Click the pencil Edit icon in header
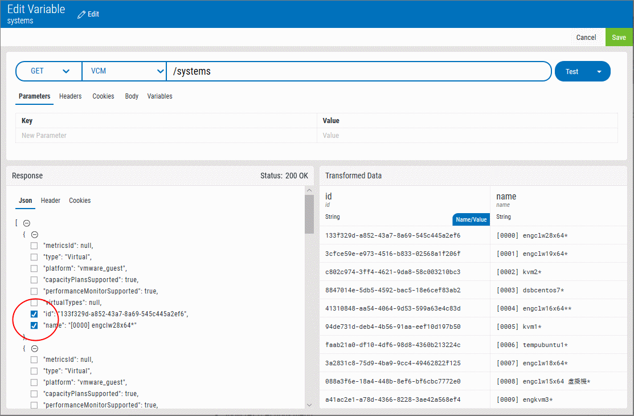634x416 pixels. click(81, 14)
